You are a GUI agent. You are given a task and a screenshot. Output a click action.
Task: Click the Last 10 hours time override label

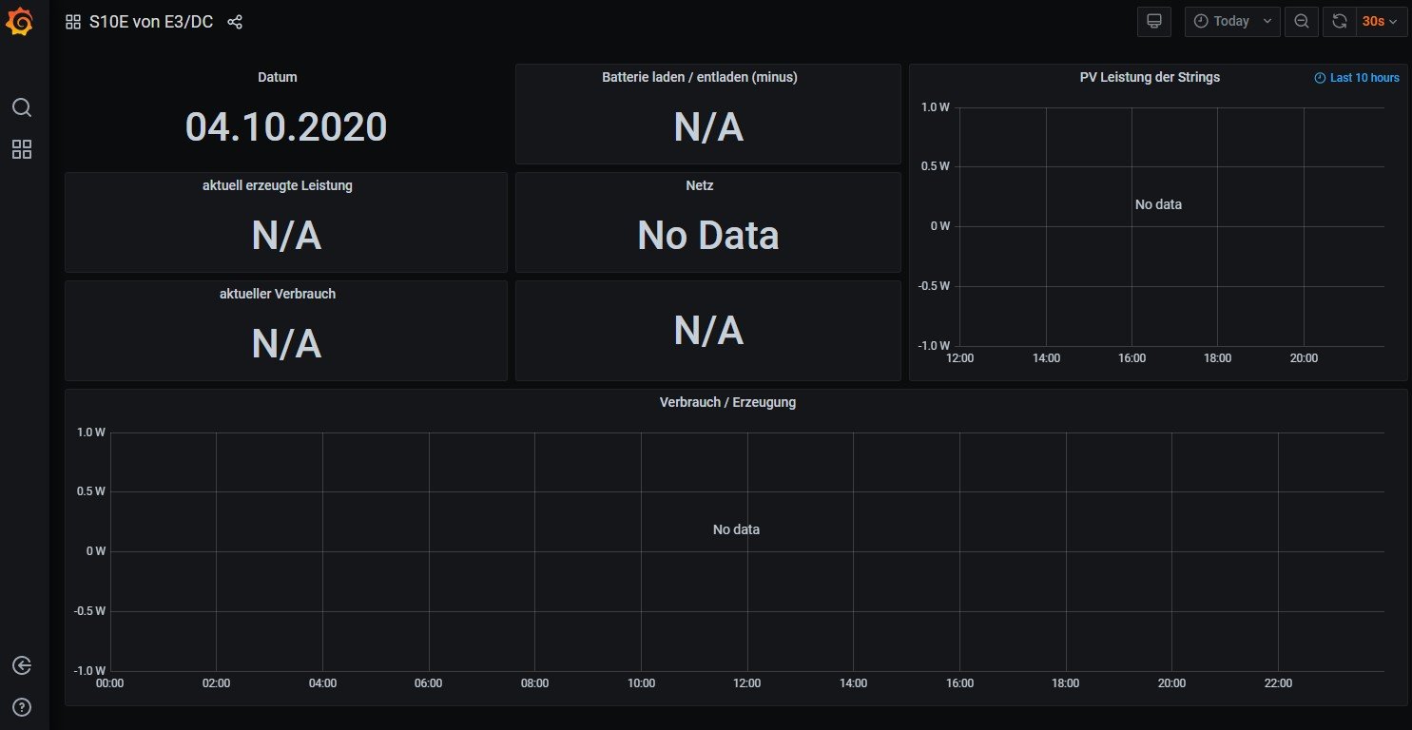click(x=1357, y=78)
